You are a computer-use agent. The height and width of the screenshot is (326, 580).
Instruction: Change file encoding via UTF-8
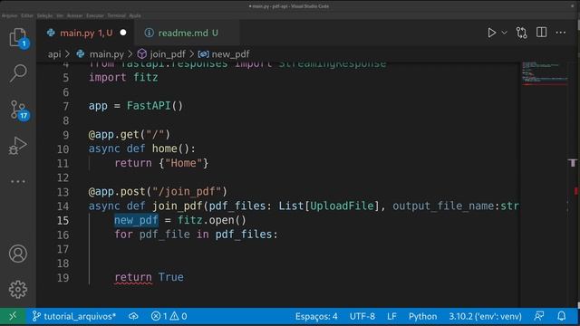[362, 316]
